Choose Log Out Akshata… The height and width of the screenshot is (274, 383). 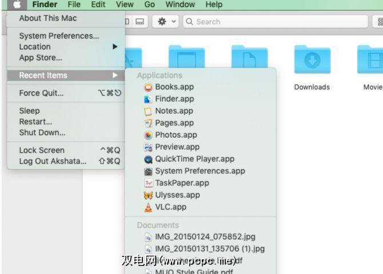[x=66, y=161]
